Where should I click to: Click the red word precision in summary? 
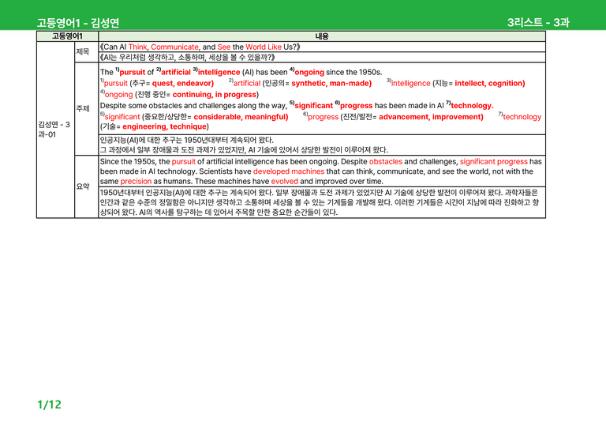tap(136, 182)
